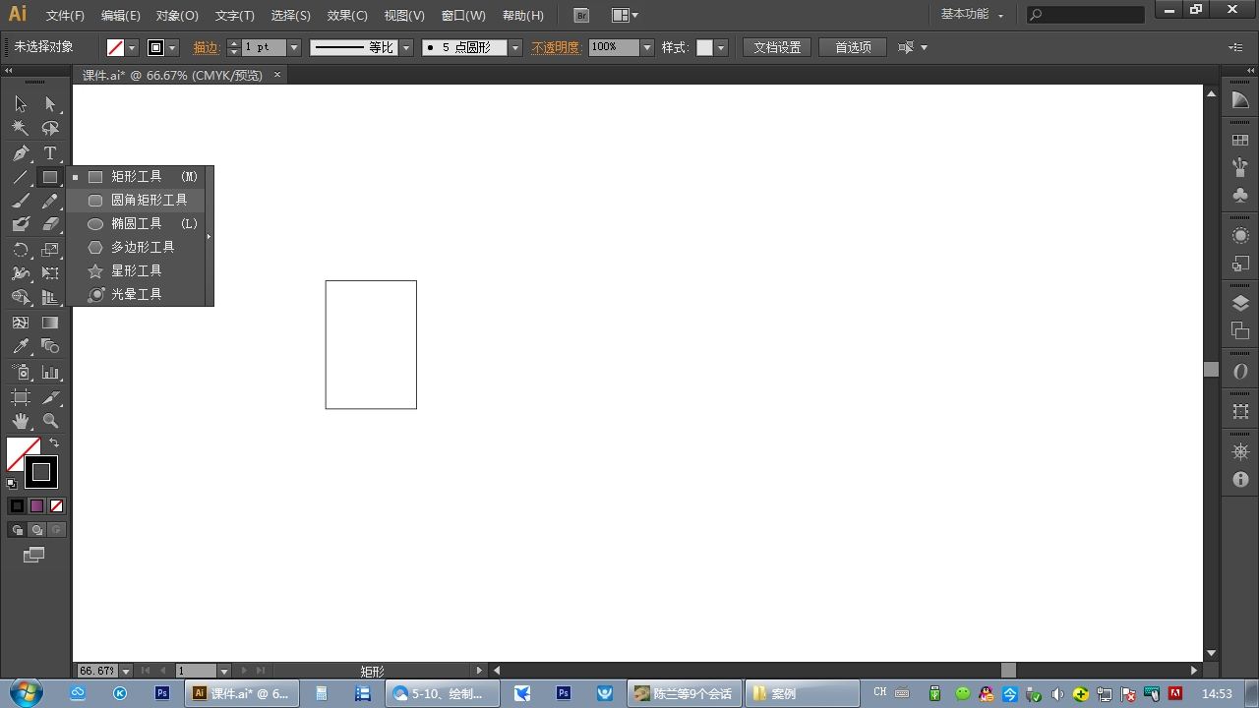The height and width of the screenshot is (708, 1259).
Task: Select the Type tool
Action: (50, 153)
